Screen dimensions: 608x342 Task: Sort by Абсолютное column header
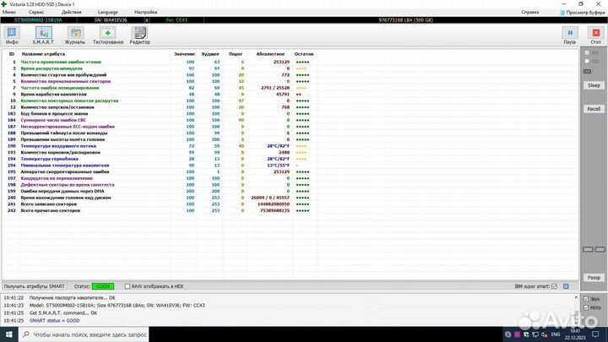270,54
